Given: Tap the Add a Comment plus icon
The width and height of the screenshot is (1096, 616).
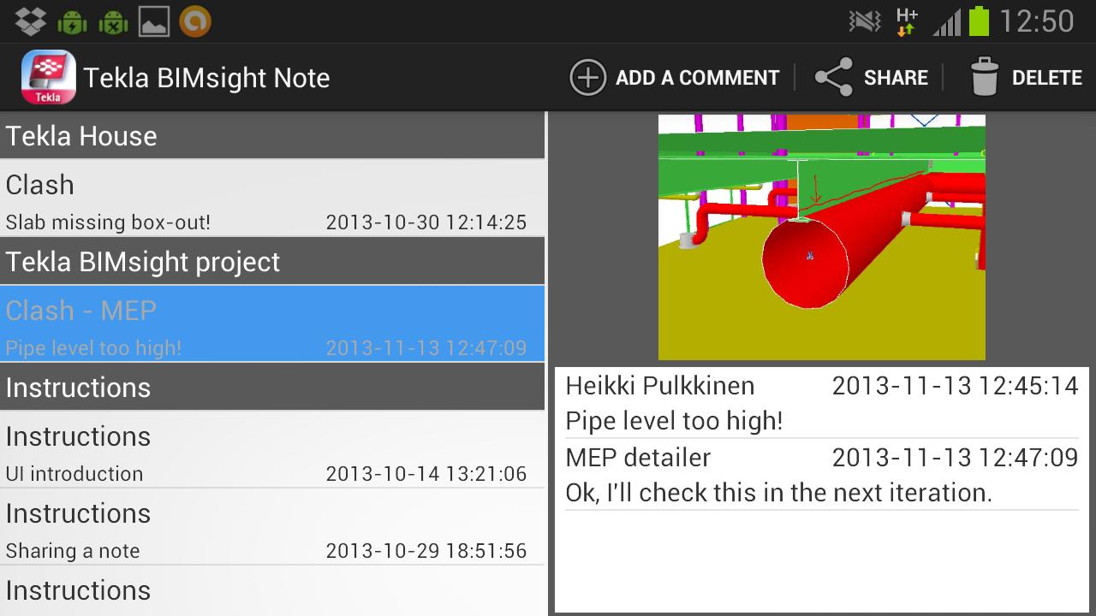Looking at the screenshot, I should click(x=587, y=77).
